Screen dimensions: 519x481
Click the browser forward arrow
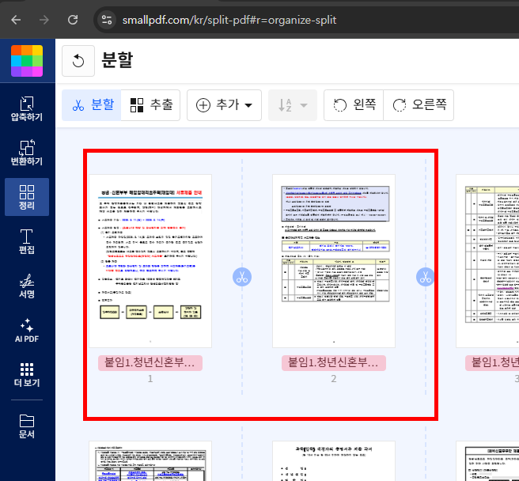(44, 20)
